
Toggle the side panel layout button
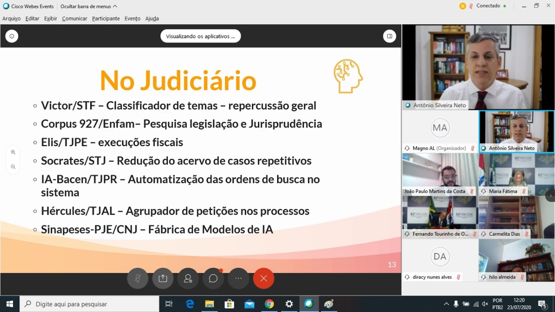[389, 36]
